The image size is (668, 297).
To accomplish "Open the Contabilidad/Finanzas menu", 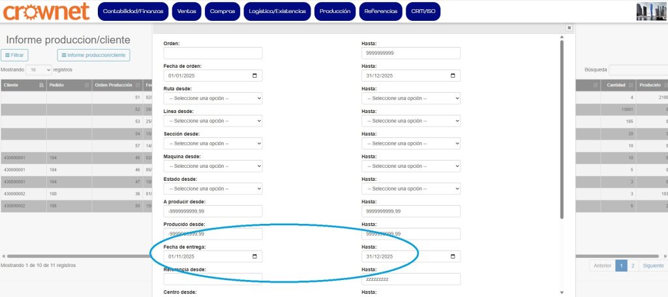I will (134, 11).
